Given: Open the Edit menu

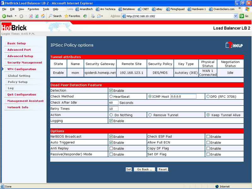Looking at the screenshot, I should 12,9.
